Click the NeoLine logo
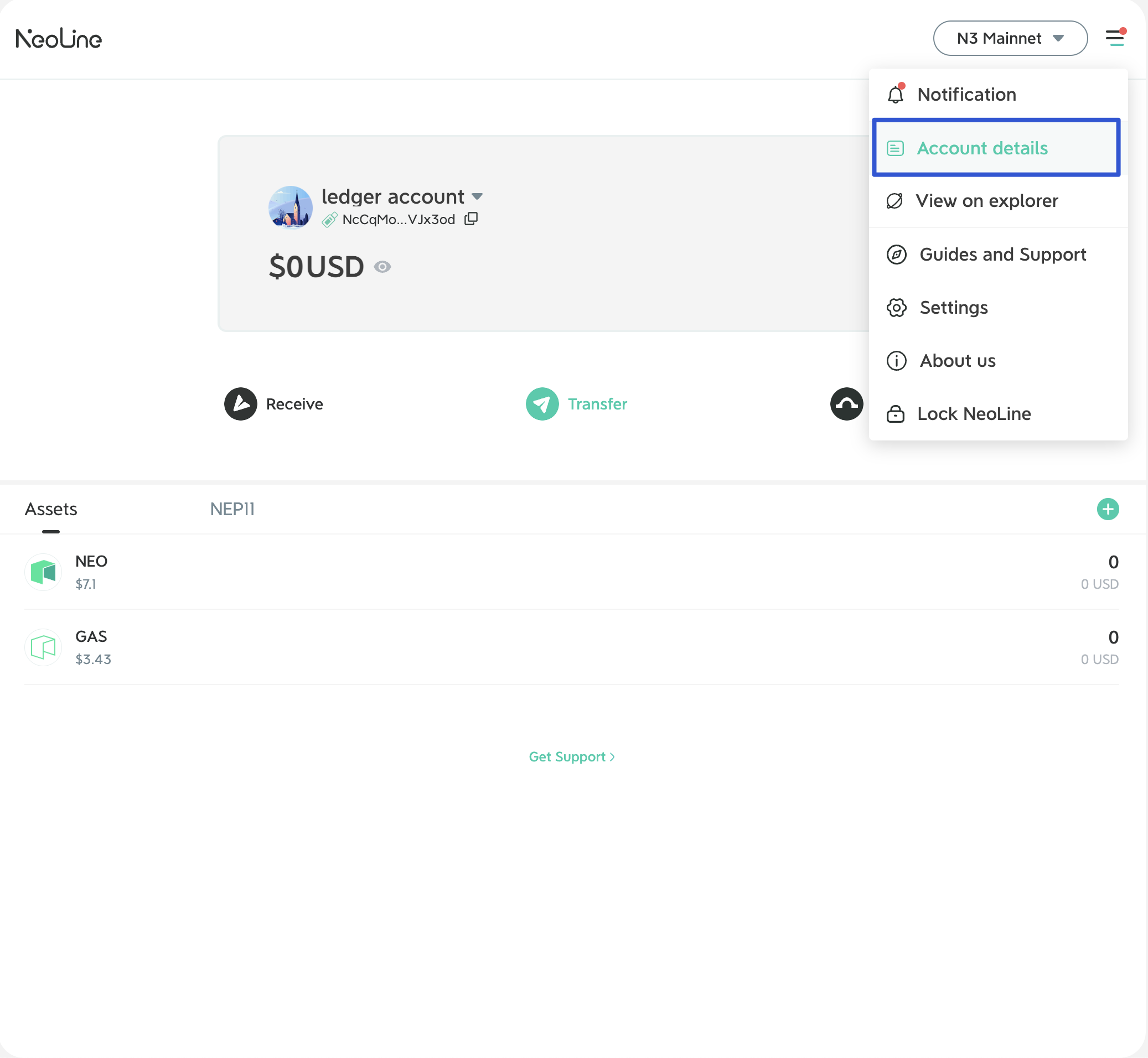Viewport: 1148px width, 1058px height. 59,39
